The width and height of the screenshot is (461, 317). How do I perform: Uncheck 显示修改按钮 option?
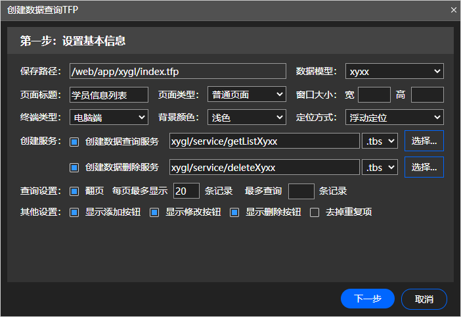[155, 212]
